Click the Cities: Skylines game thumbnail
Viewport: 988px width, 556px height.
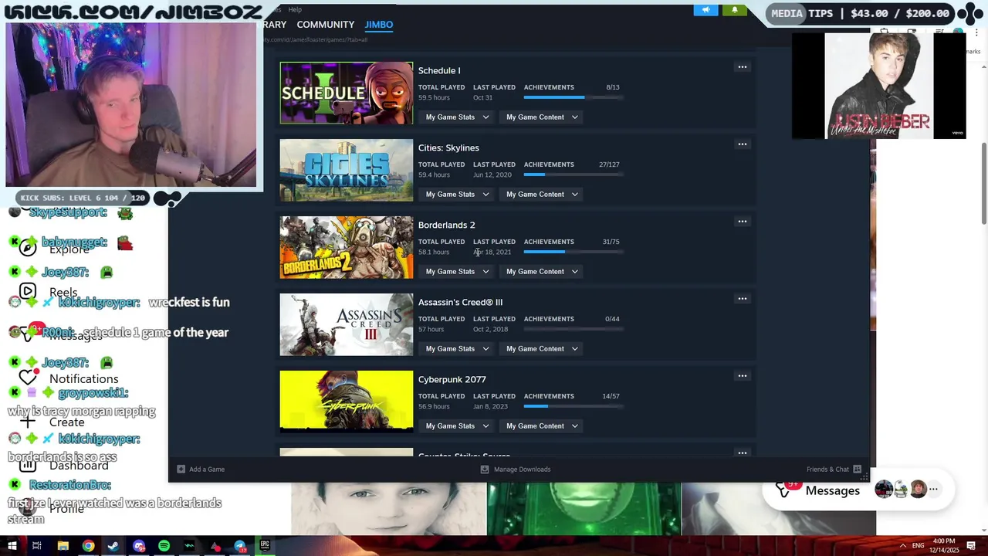(347, 170)
